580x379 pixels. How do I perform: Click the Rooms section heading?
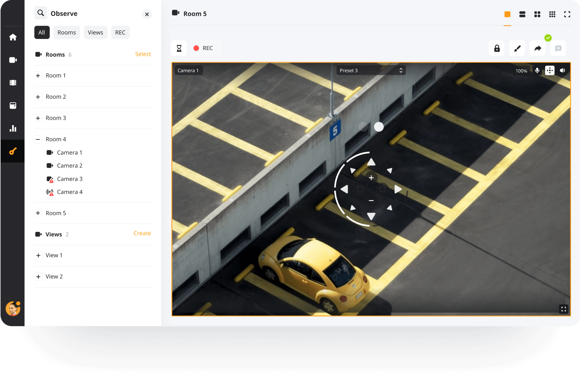pyautogui.click(x=55, y=55)
